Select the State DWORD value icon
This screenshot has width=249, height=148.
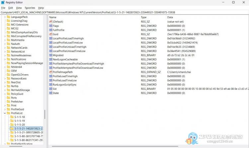coord(51,93)
